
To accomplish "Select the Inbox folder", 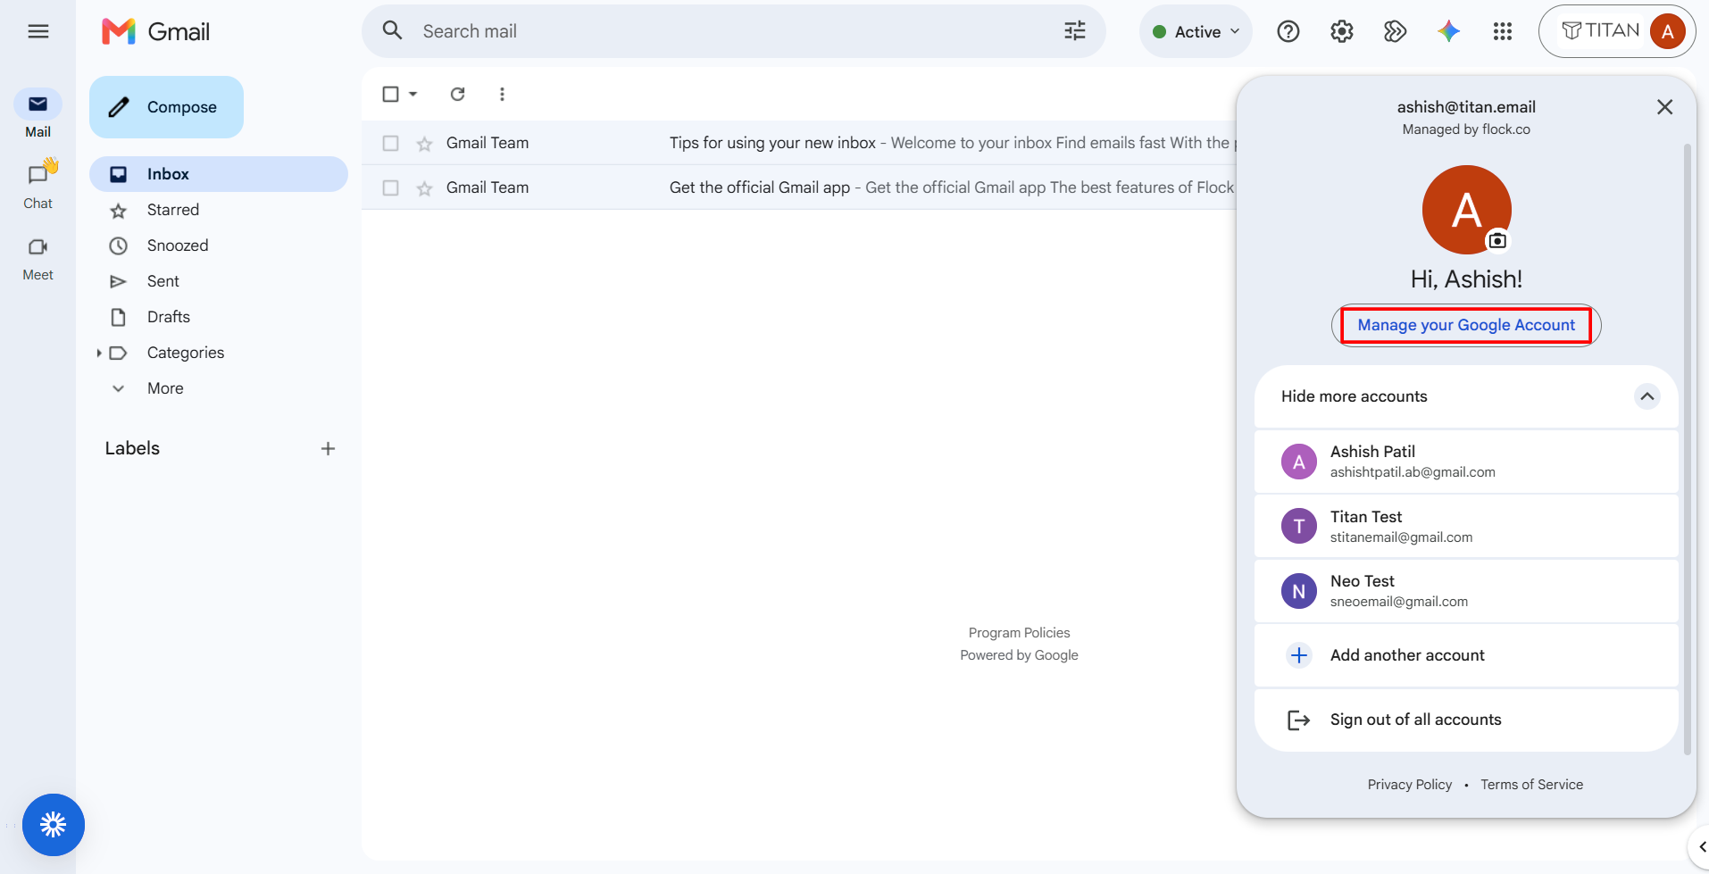I will pos(219,174).
